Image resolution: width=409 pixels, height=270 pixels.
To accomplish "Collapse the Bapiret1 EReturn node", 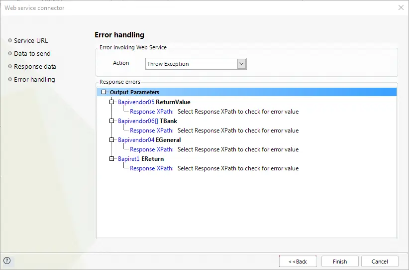I will 111,159.
